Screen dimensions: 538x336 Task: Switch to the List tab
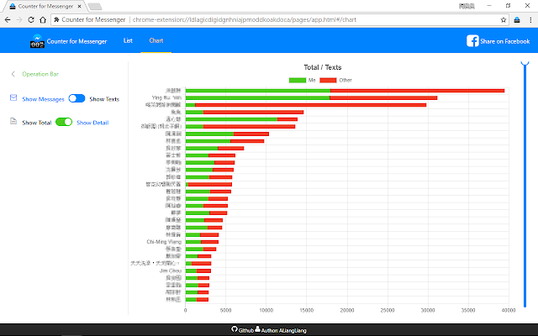click(128, 40)
